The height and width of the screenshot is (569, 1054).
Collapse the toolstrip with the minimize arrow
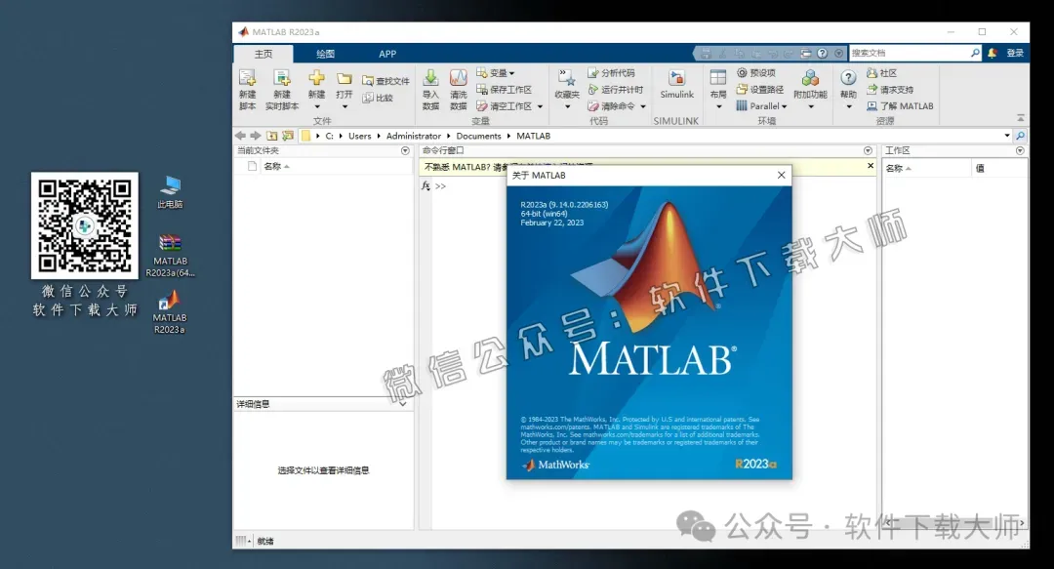(1021, 118)
